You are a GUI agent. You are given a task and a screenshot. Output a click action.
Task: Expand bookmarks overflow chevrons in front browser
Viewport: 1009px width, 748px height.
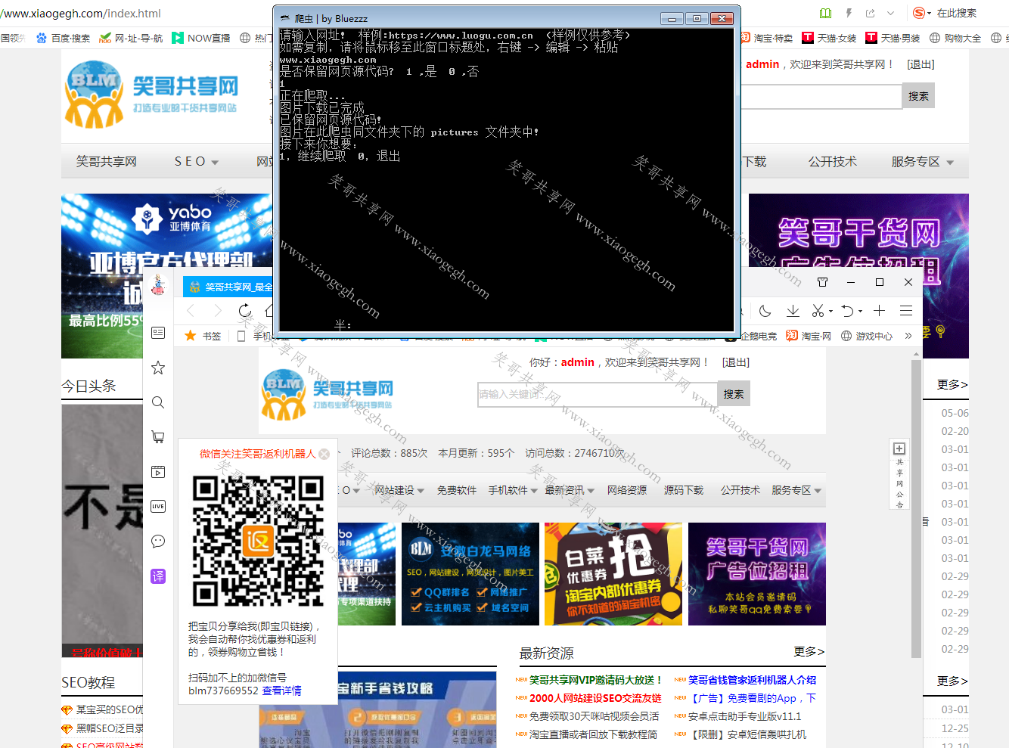click(908, 336)
